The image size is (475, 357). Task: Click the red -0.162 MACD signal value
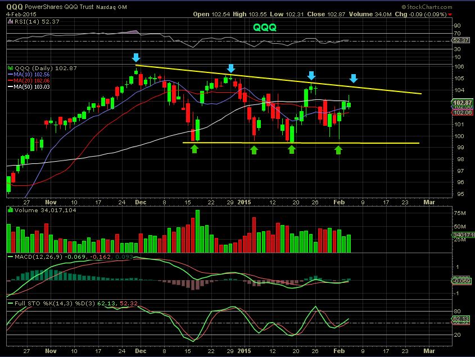100,257
